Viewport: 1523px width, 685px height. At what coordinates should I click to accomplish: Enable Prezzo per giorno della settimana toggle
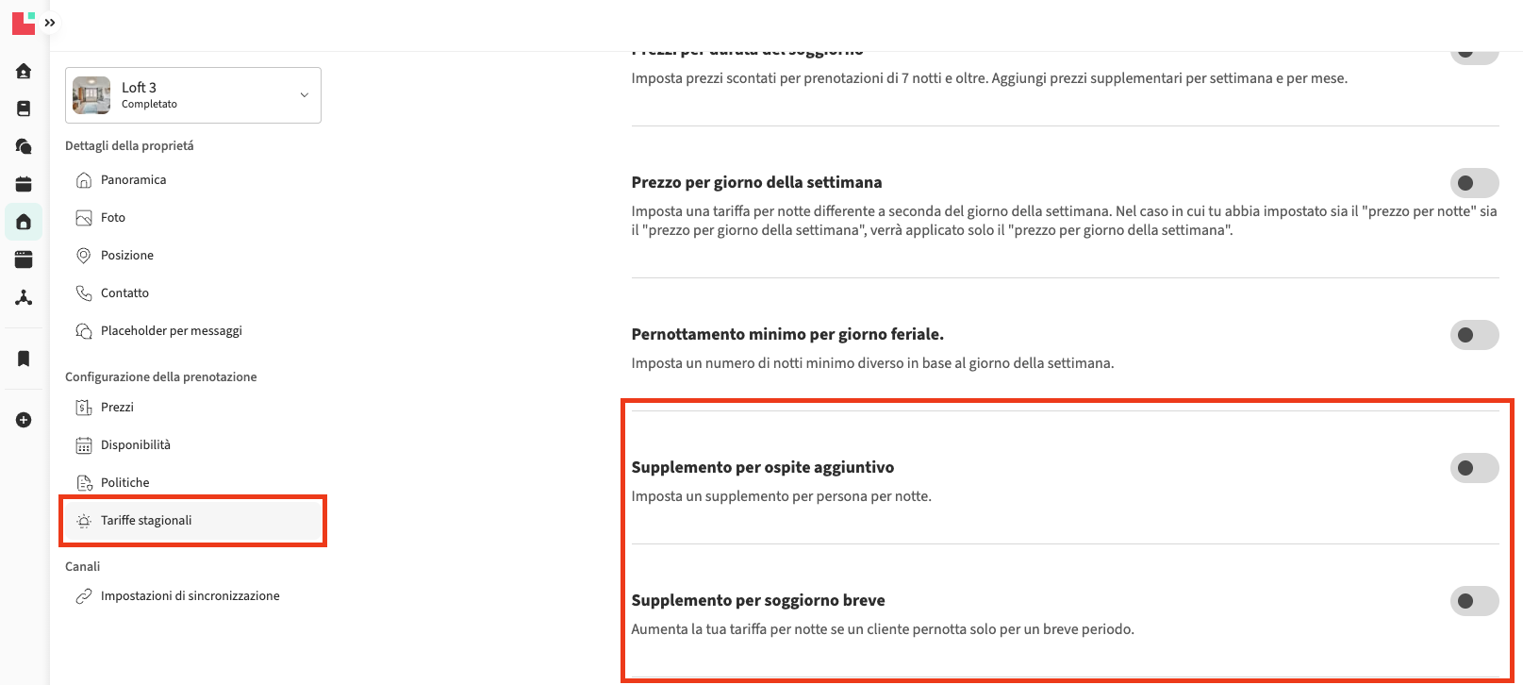click(1474, 183)
